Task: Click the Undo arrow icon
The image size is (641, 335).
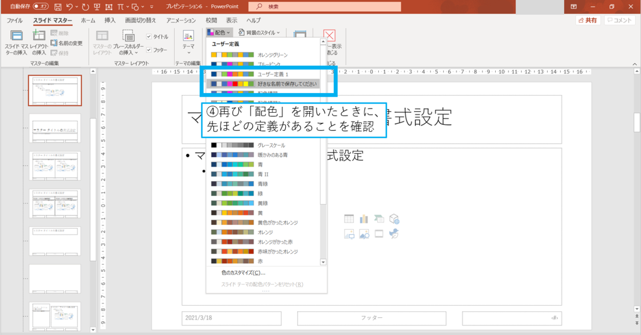Action: click(x=69, y=7)
